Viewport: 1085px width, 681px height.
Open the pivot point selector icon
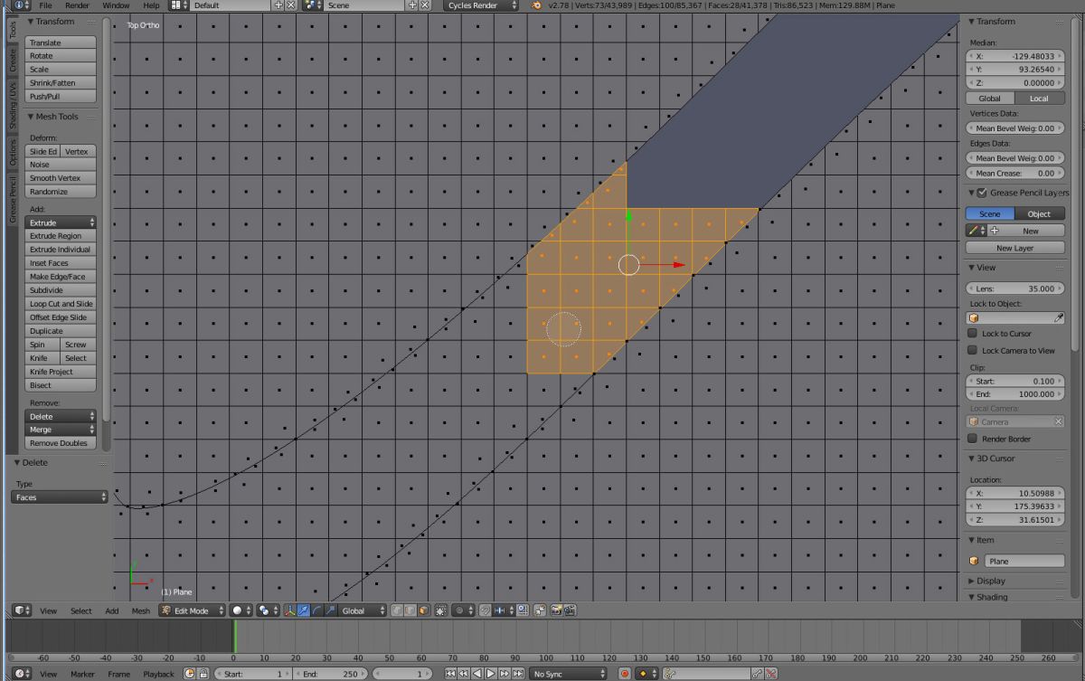click(267, 610)
